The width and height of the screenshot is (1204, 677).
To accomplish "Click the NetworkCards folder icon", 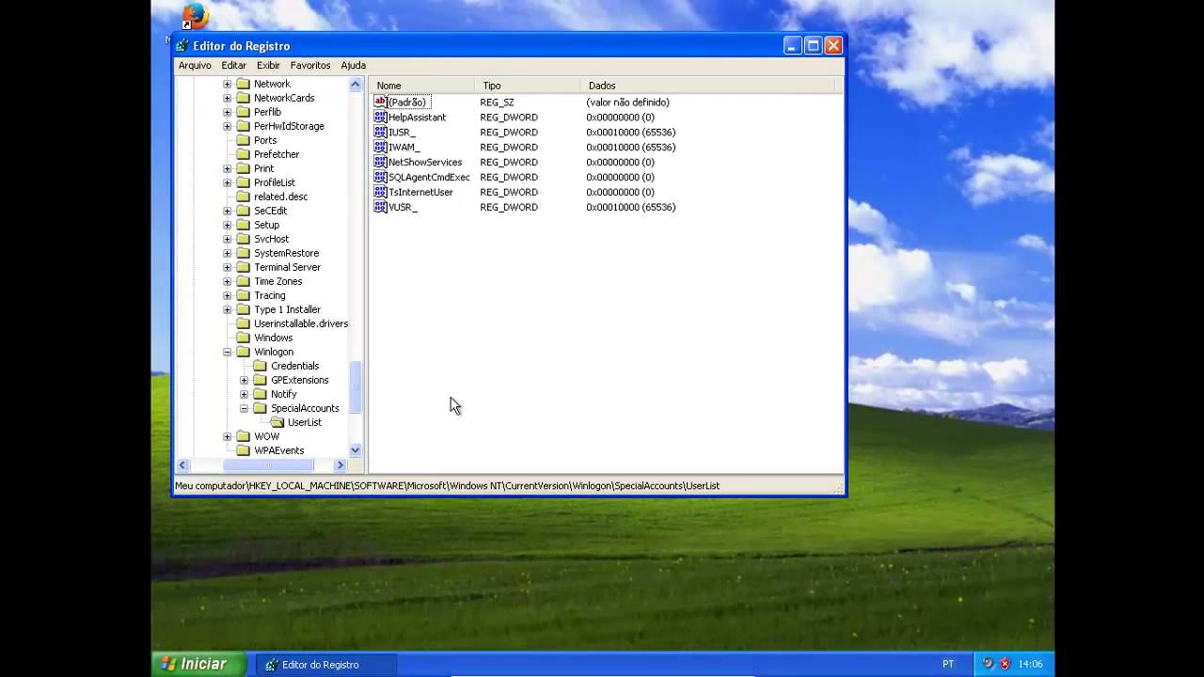I will (x=243, y=98).
